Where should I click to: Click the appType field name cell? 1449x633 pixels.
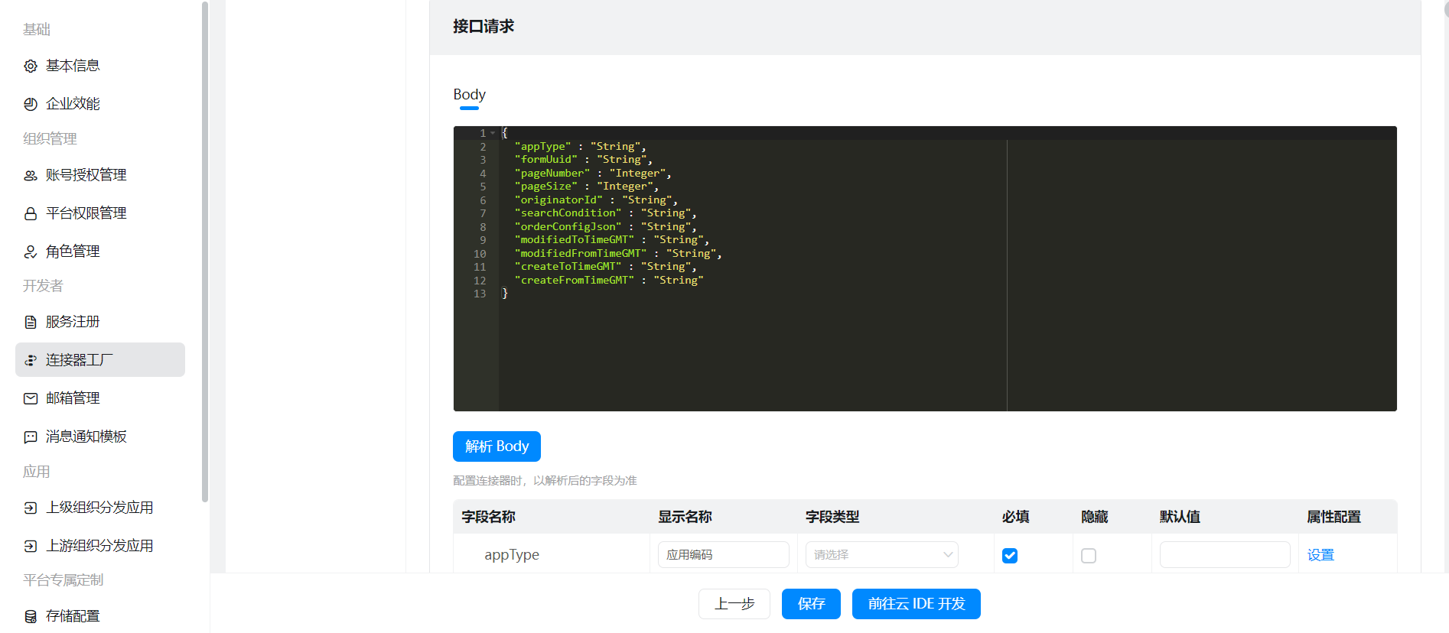(511, 555)
